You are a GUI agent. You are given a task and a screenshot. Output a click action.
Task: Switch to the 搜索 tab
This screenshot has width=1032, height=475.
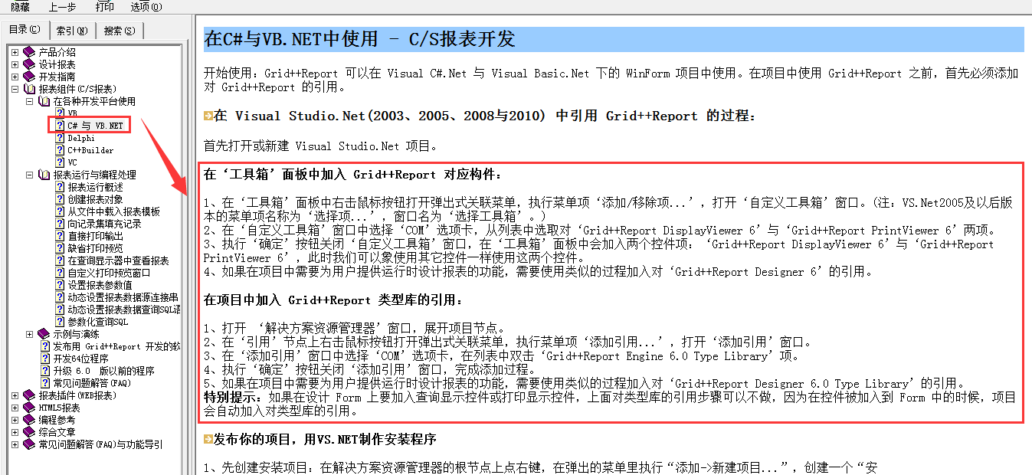coord(117,30)
